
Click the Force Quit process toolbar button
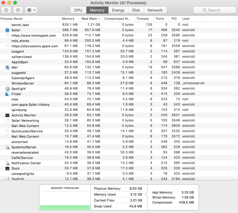tap(6, 10)
